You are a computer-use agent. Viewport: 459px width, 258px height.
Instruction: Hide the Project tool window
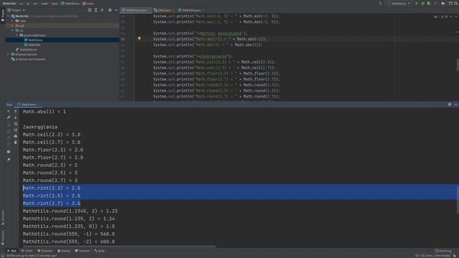tap(116, 10)
